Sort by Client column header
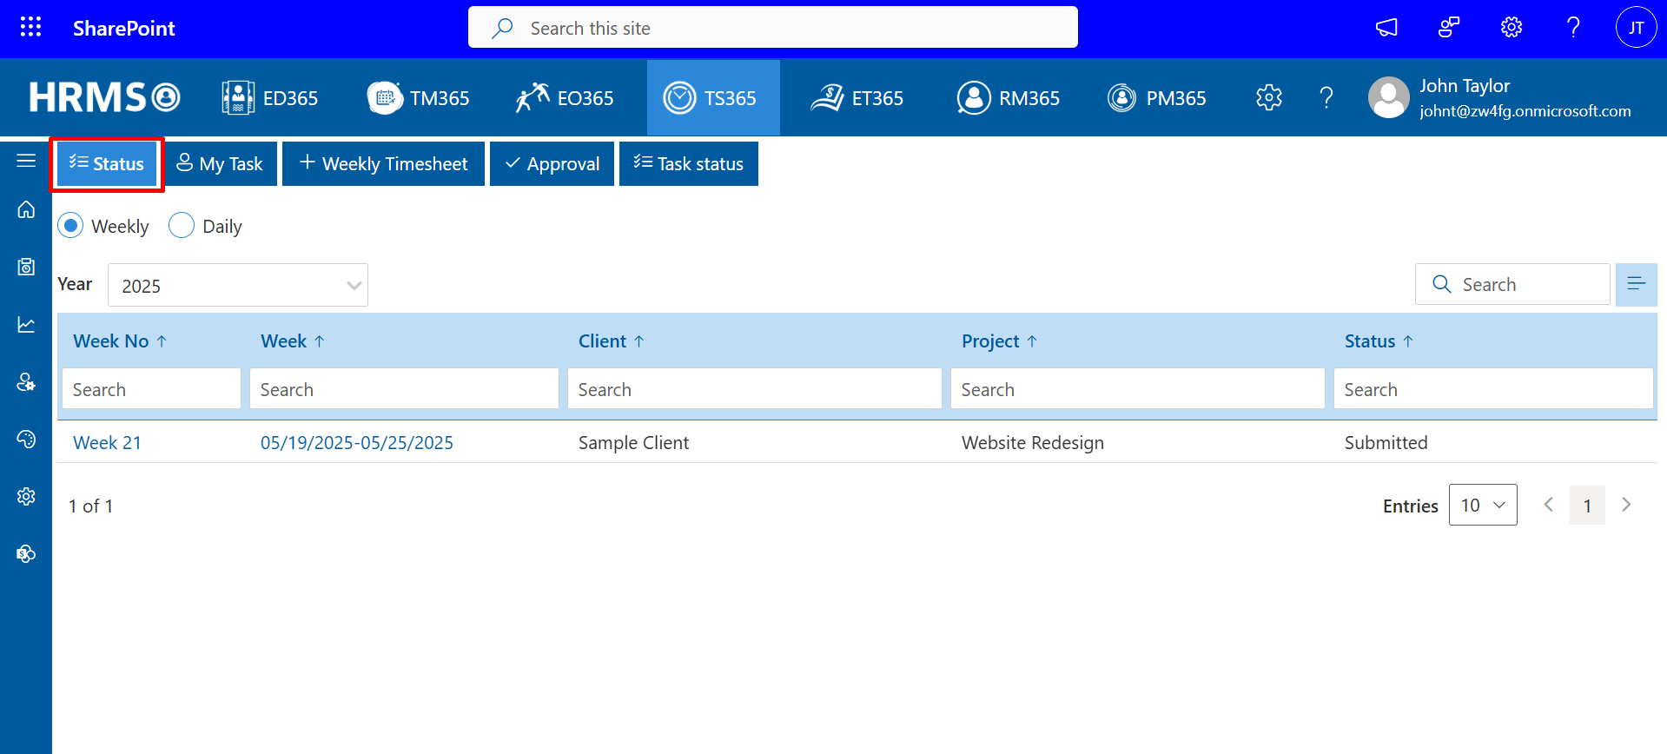Image resolution: width=1667 pixels, height=754 pixels. click(612, 341)
